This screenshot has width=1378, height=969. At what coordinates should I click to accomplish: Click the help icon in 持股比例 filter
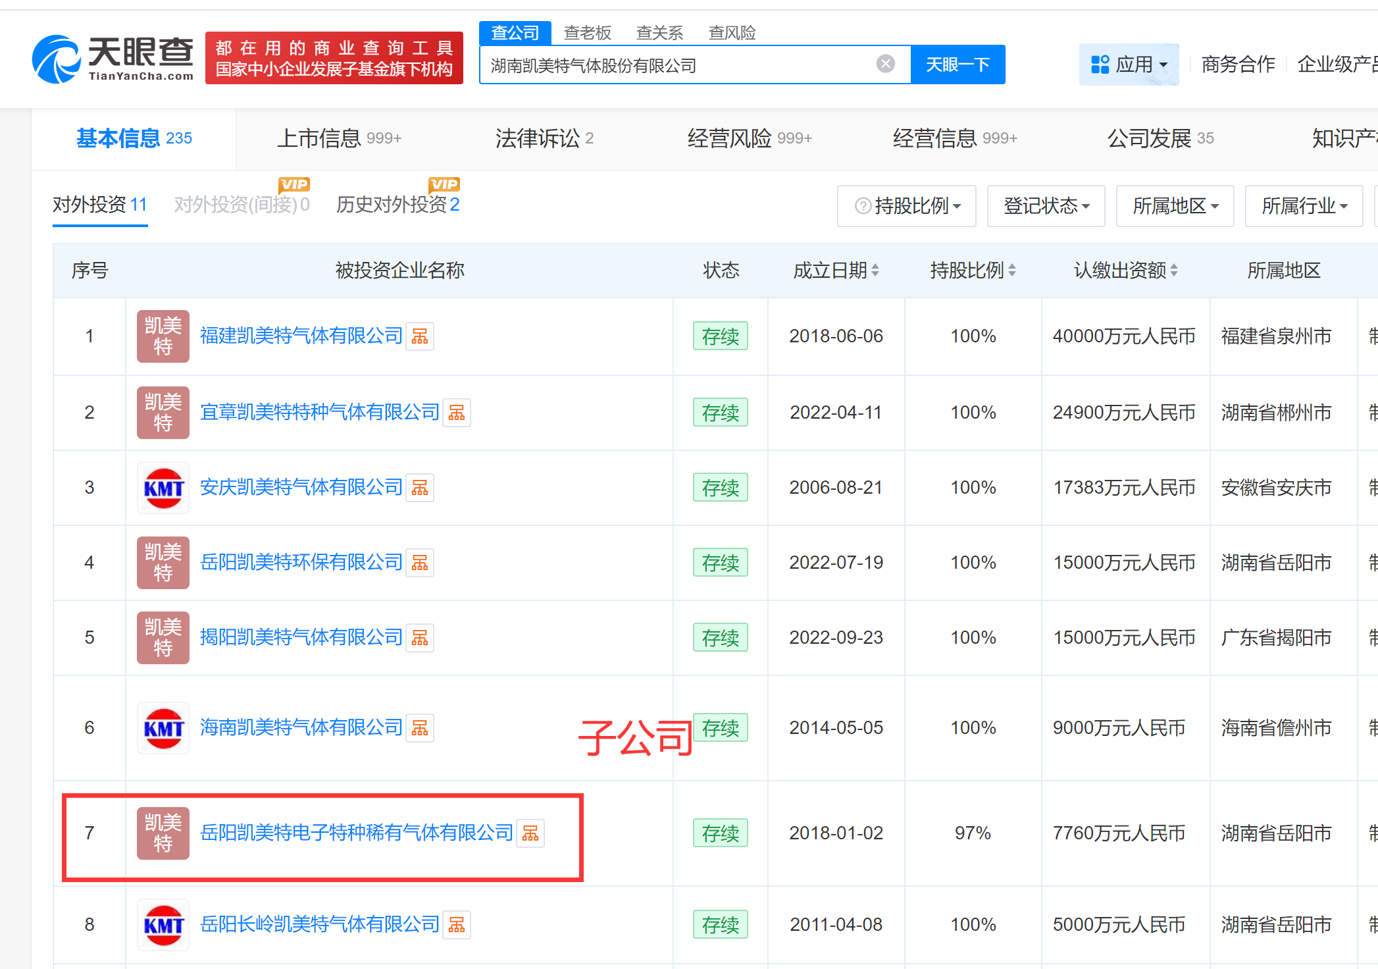click(x=862, y=206)
